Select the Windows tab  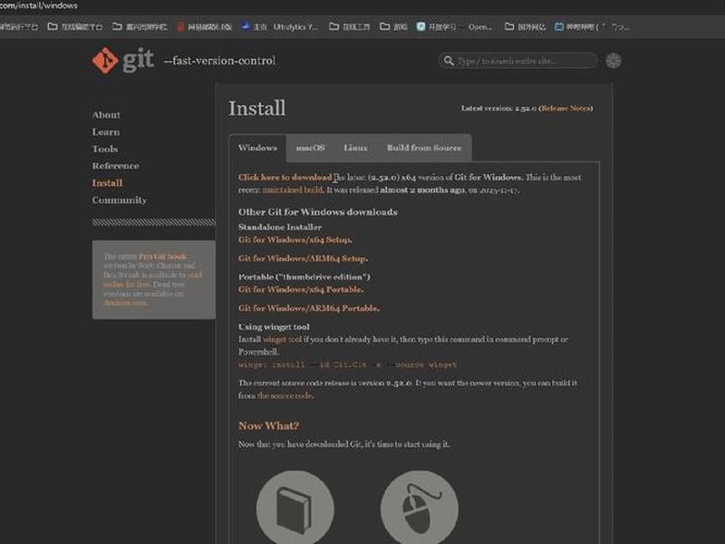257,148
